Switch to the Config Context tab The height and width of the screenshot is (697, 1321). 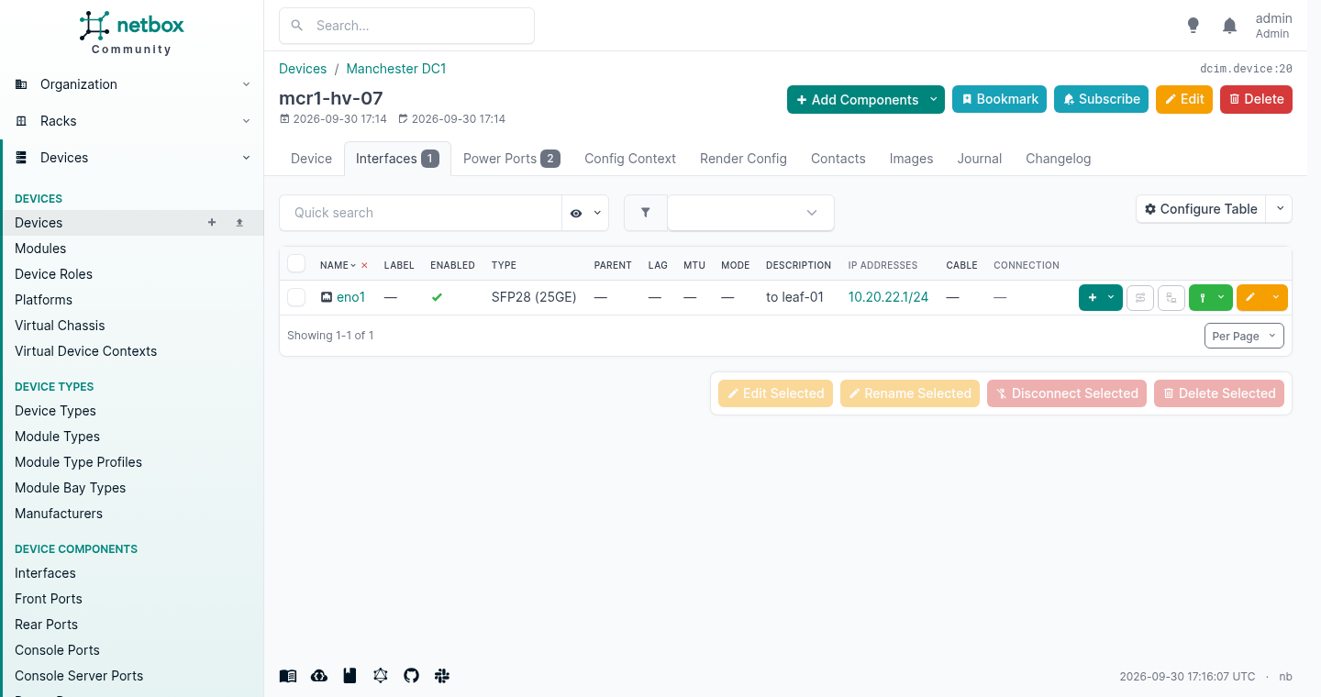pos(630,159)
